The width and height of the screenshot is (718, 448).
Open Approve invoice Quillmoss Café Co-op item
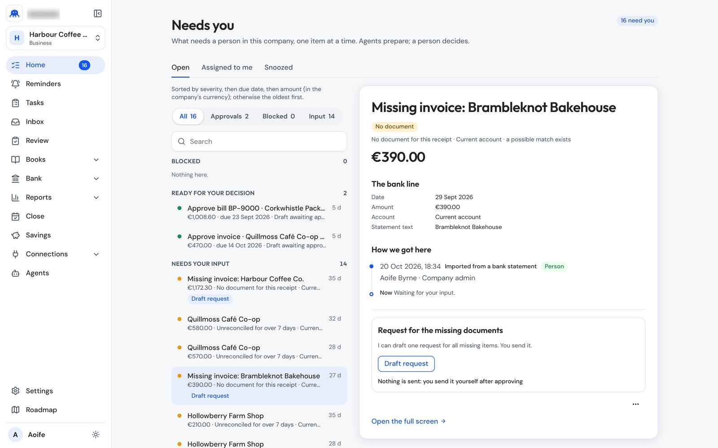pyautogui.click(x=259, y=241)
